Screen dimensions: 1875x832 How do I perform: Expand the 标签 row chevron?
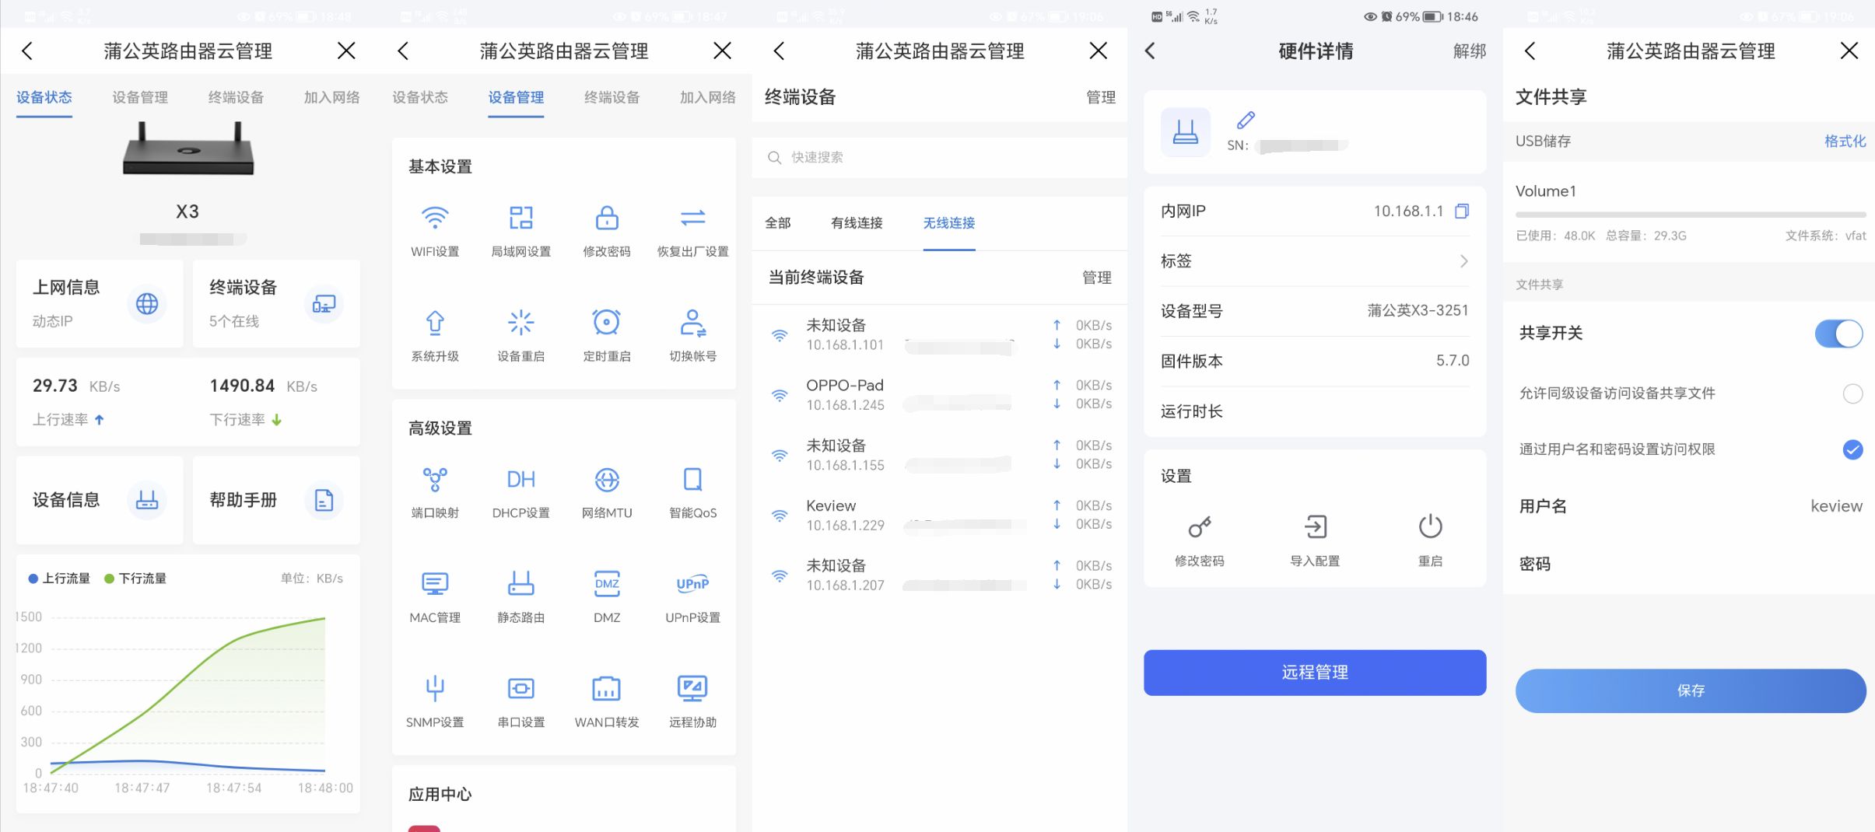click(1463, 261)
